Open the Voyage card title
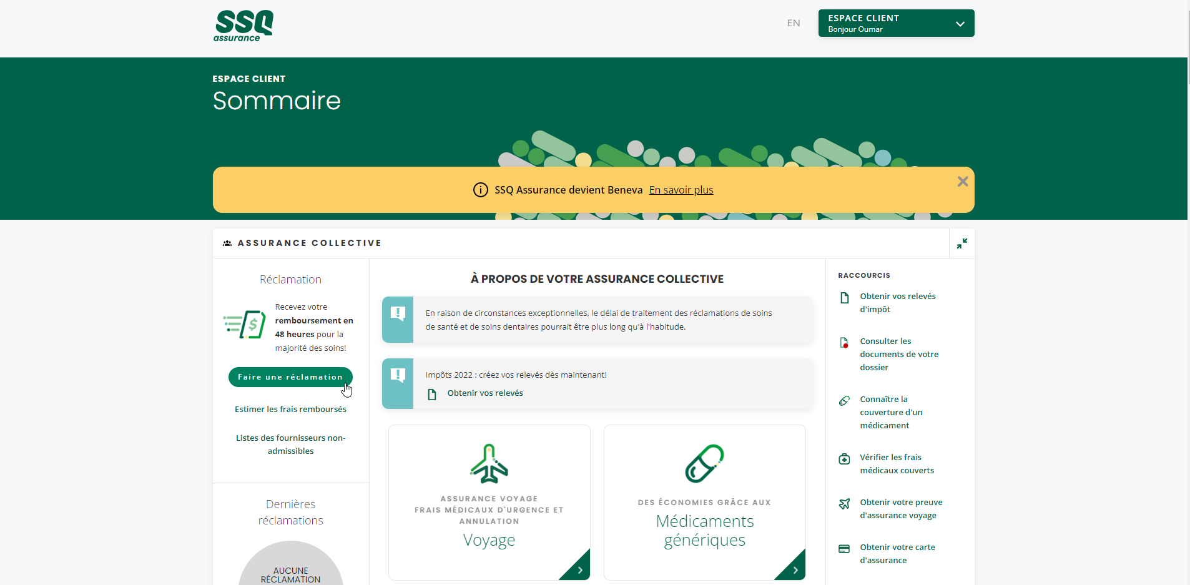 [x=489, y=540]
